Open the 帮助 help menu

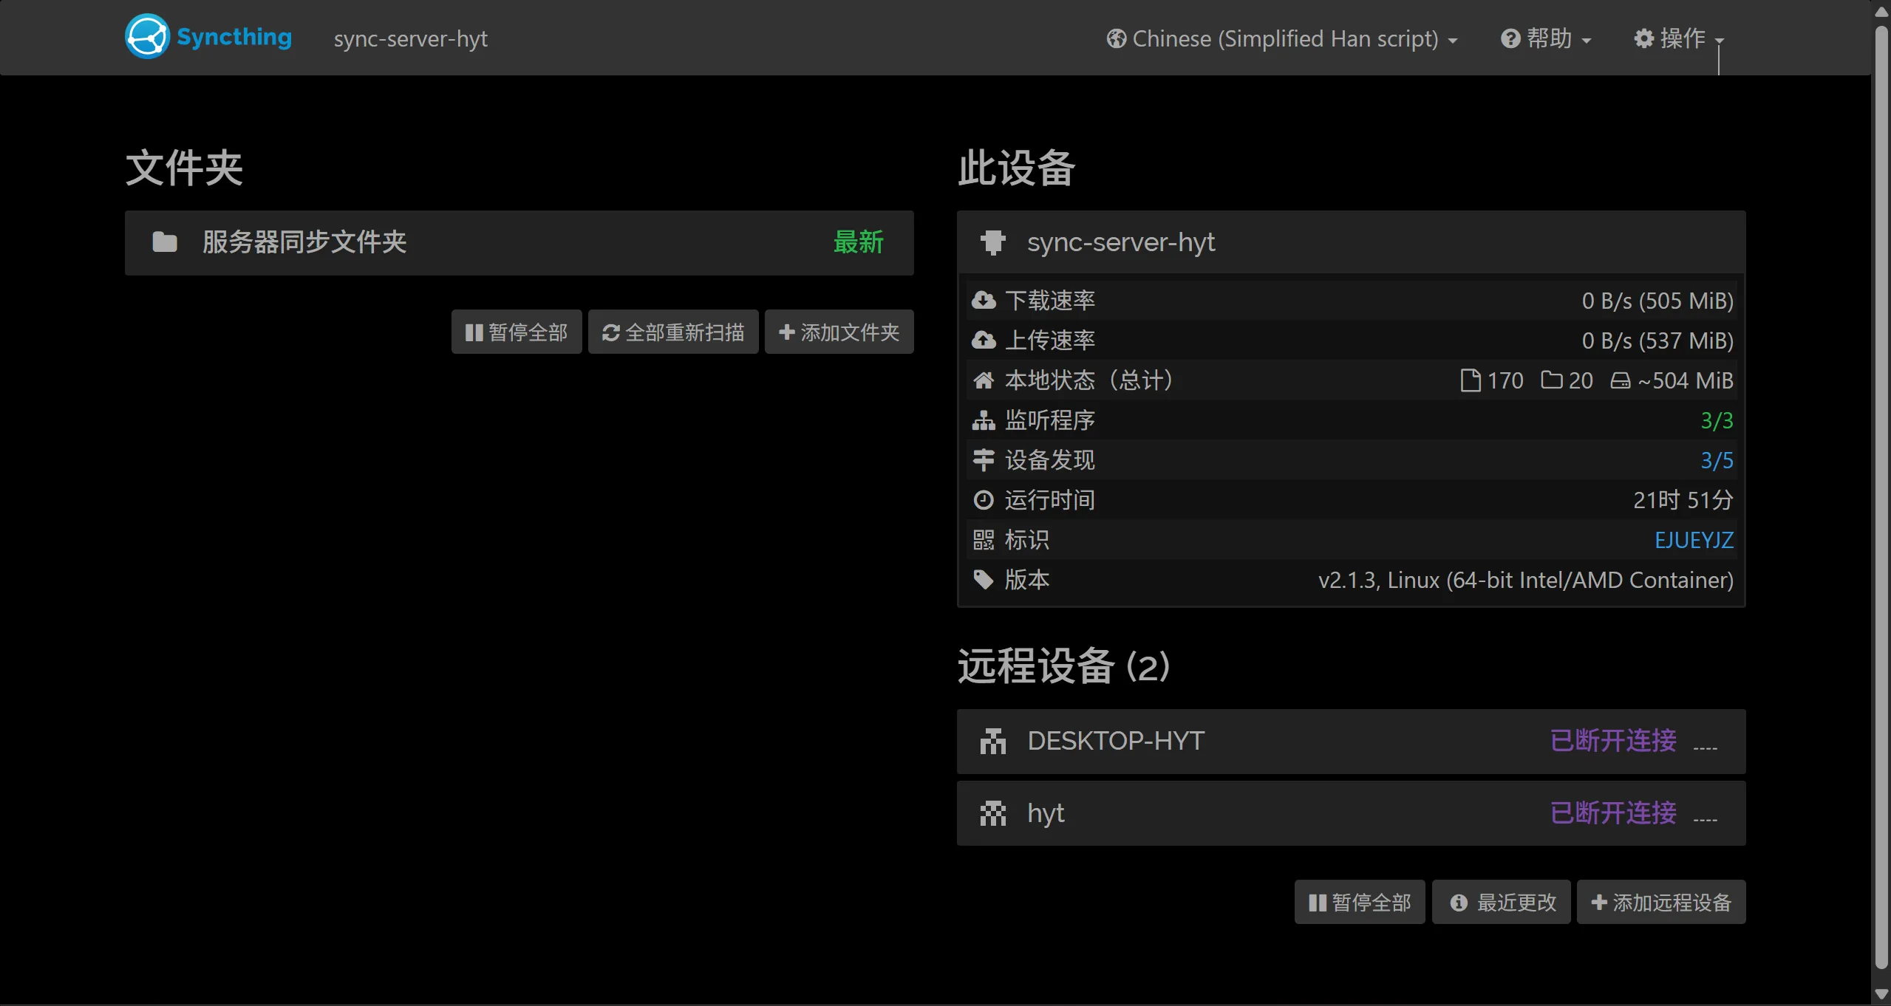click(x=1547, y=38)
